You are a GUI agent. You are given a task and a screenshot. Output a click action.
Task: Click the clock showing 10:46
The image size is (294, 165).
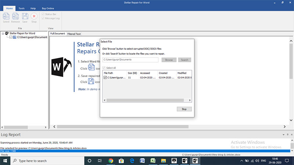(275, 159)
